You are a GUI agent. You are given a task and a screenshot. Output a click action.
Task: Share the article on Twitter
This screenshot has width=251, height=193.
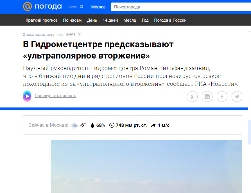[x=237, y=96]
